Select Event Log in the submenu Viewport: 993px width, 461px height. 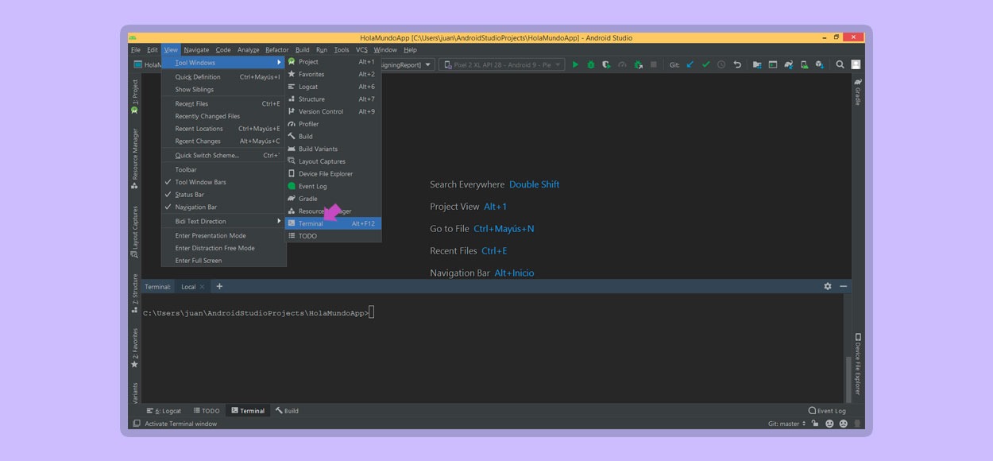click(334, 186)
